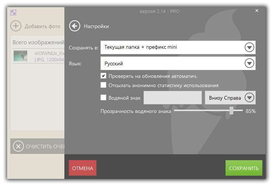Select the surfer image thumbnail in queue
Screen dimensions: 273x186
point(20,56)
